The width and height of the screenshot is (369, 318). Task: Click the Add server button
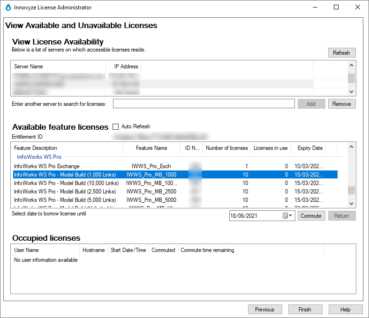click(x=311, y=104)
